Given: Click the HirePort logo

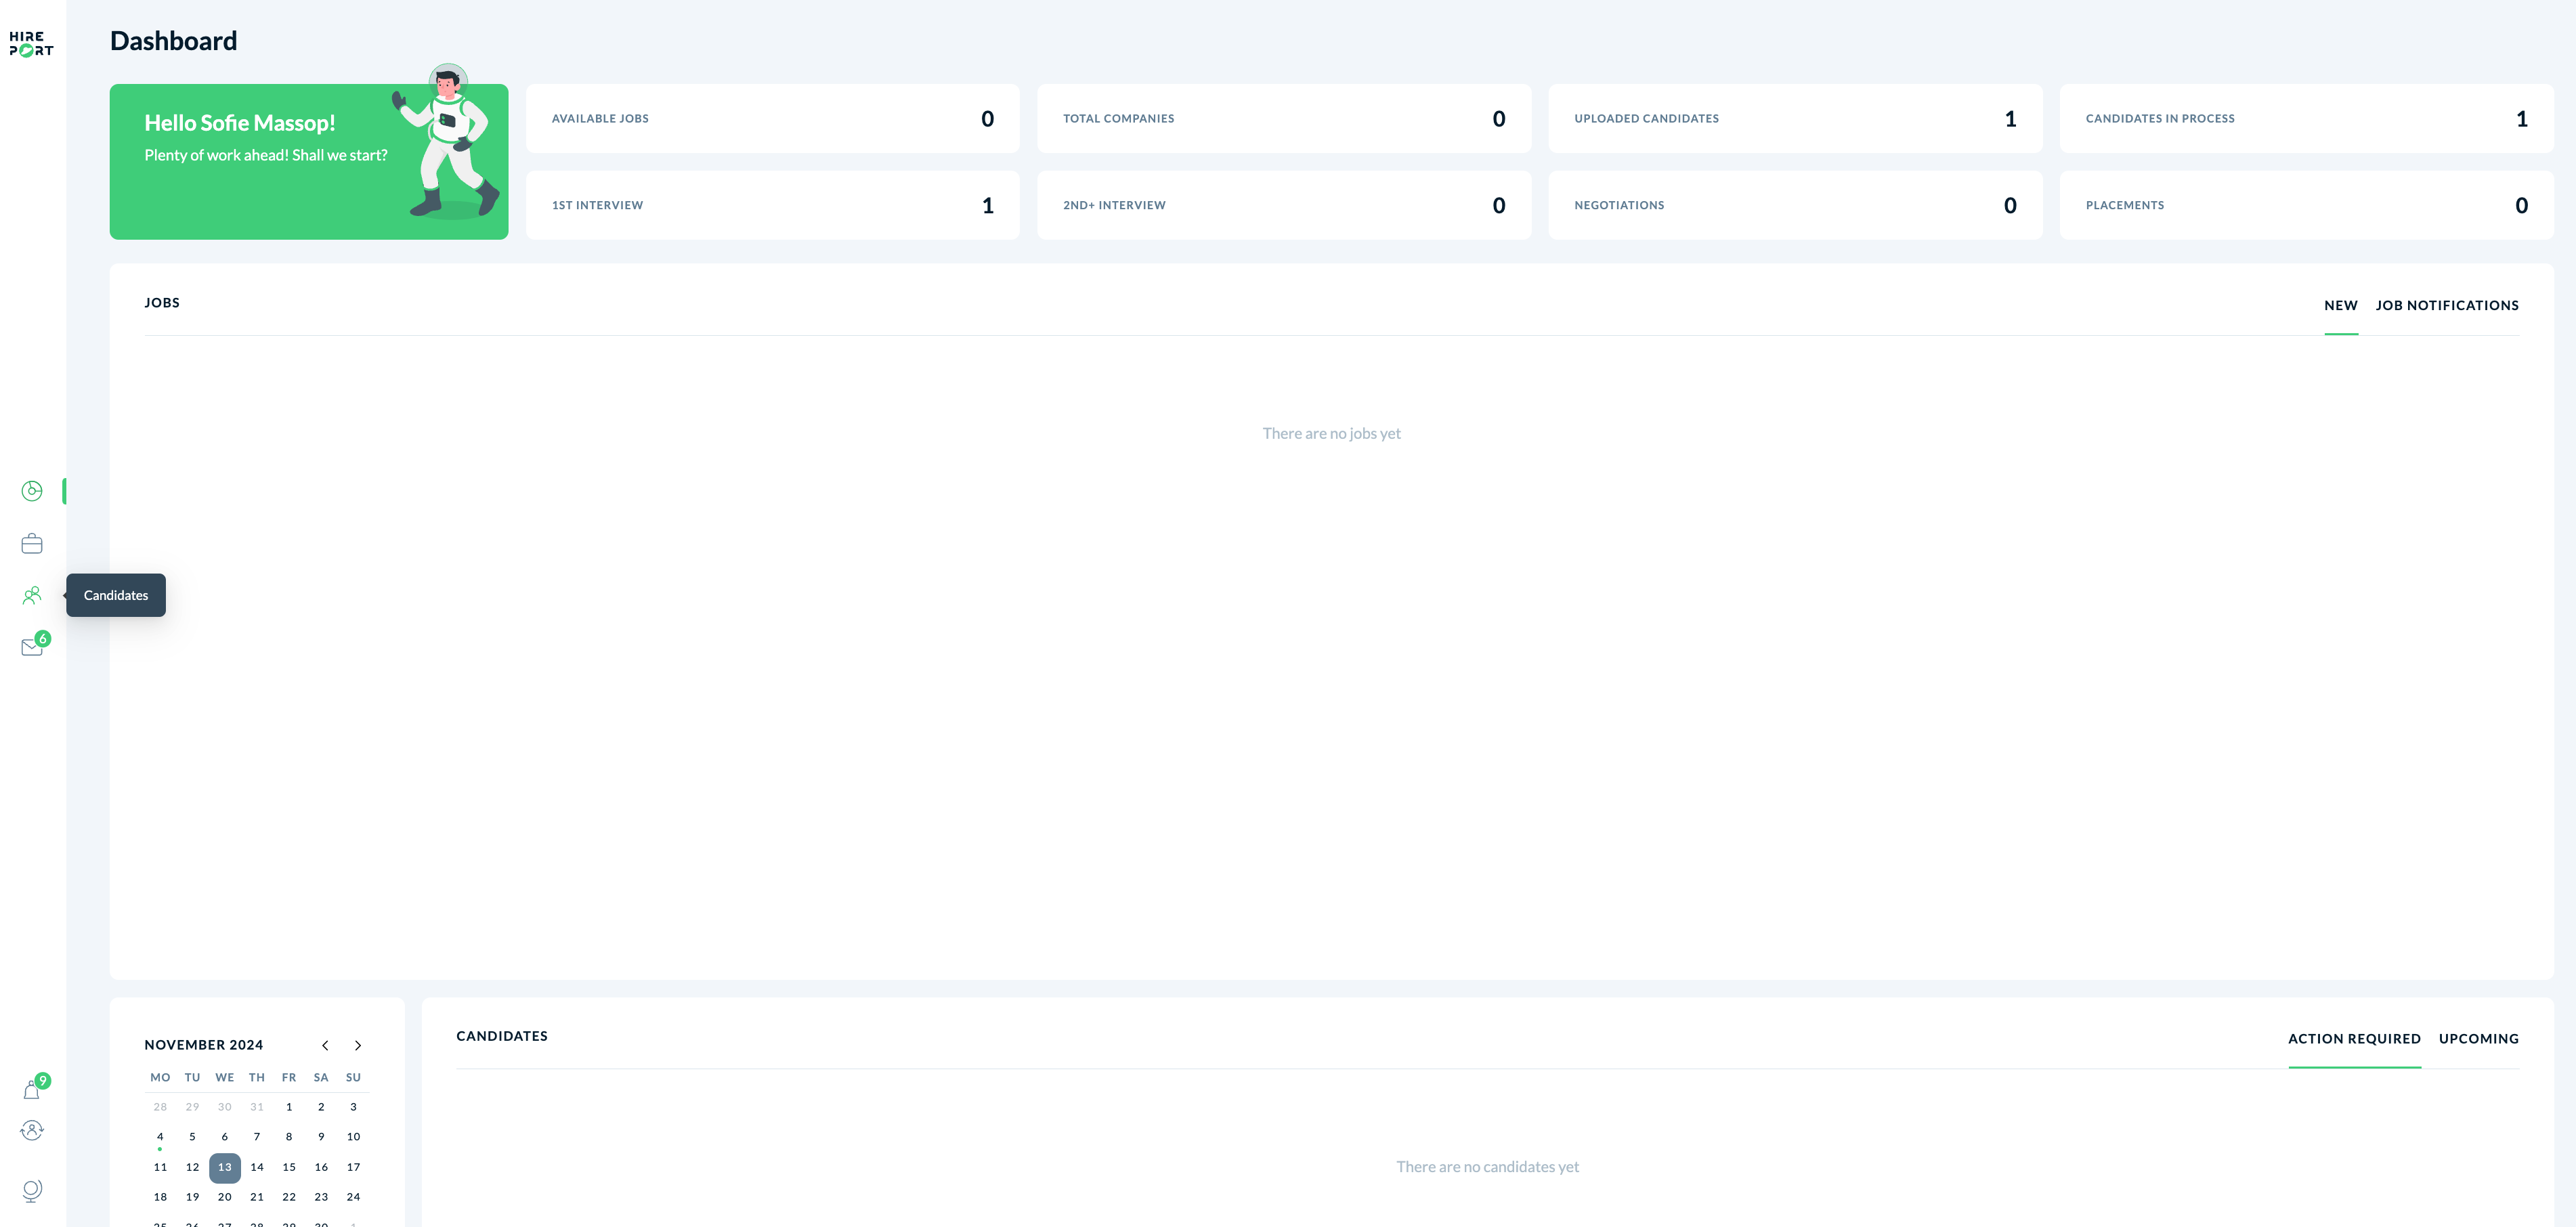Looking at the screenshot, I should (31, 44).
